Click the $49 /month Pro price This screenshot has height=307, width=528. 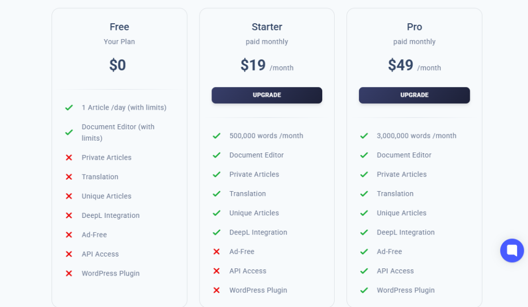tap(414, 65)
